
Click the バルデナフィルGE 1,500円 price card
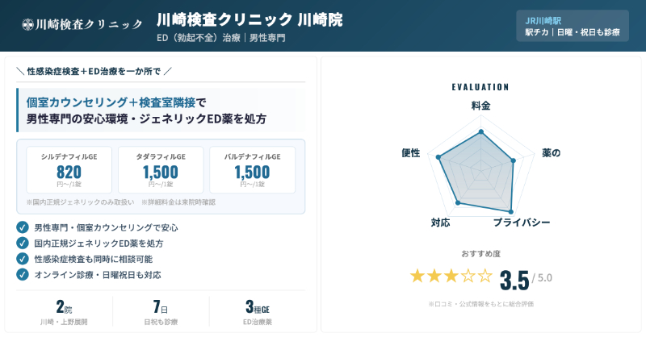(252, 169)
